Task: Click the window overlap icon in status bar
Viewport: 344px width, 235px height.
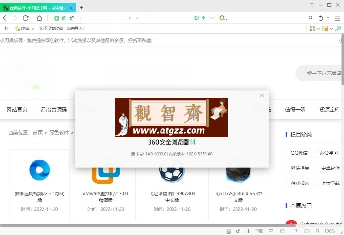Action: click(295, 231)
